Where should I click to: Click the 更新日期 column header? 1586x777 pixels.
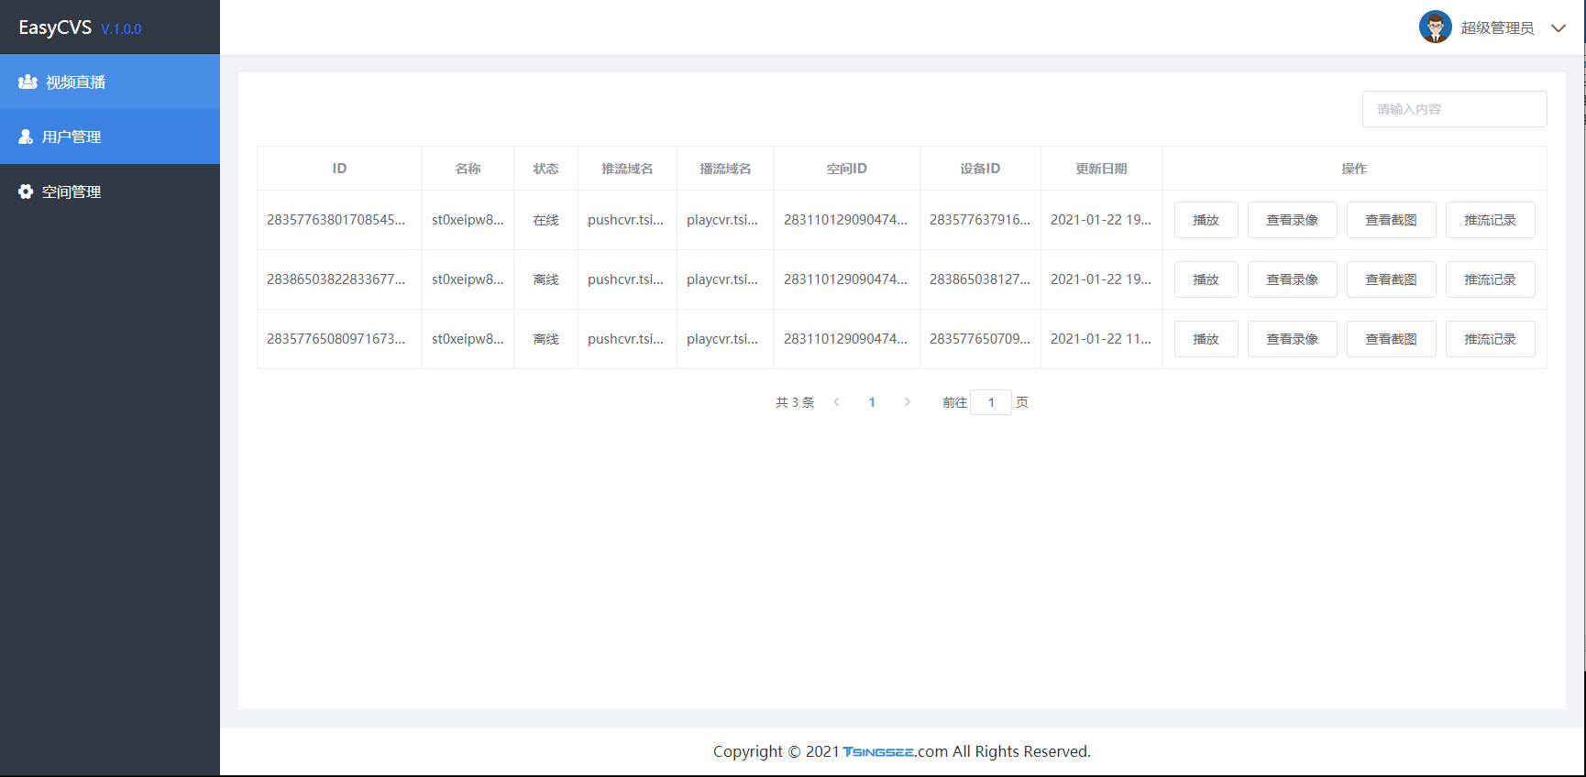coord(1101,169)
